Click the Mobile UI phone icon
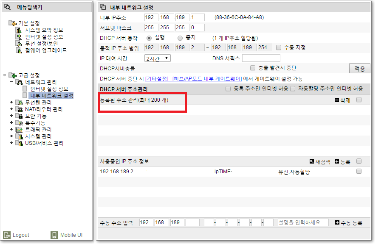The width and height of the screenshot is (384, 247). point(54,235)
